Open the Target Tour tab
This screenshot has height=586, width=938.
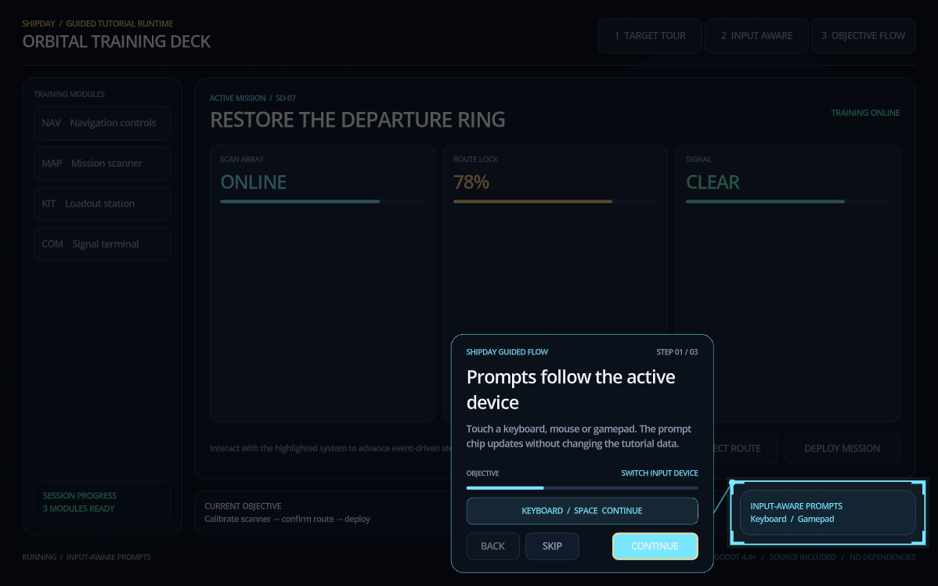click(650, 36)
